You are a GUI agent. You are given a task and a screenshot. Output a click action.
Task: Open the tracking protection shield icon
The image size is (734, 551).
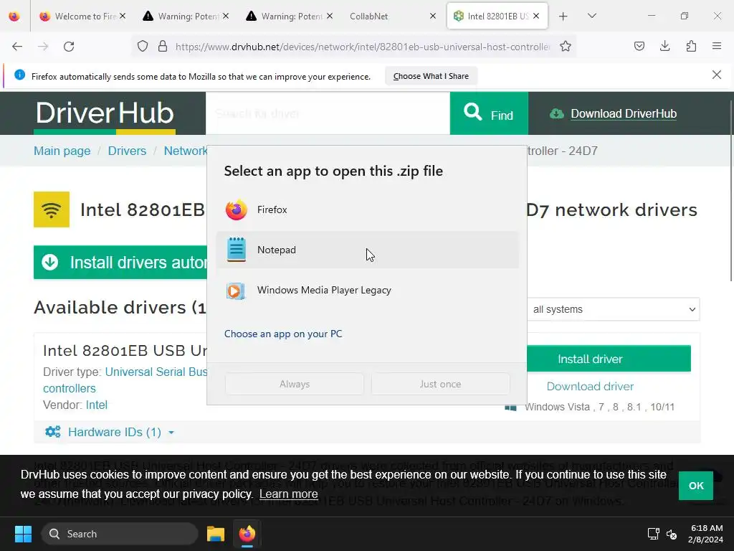(143, 47)
